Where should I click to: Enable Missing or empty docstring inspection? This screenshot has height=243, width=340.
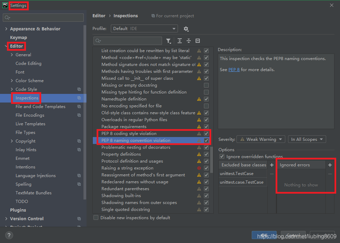pyautogui.click(x=206, y=85)
